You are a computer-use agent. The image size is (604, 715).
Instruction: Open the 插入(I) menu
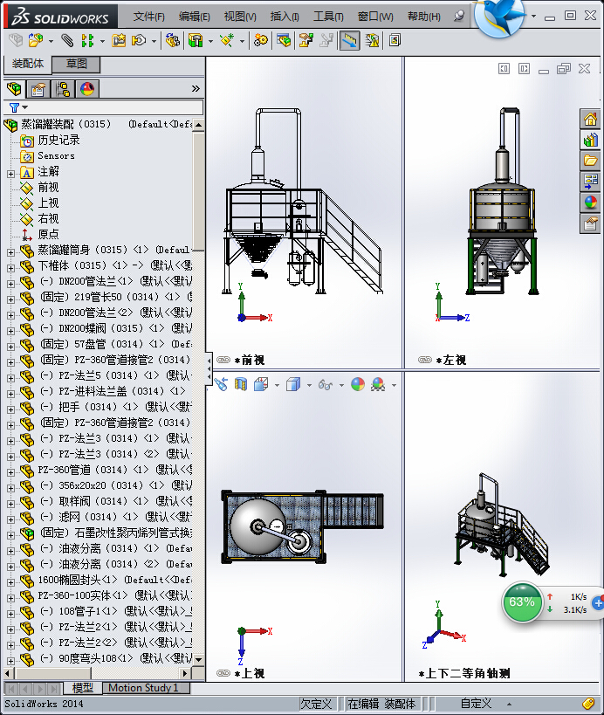(x=285, y=17)
